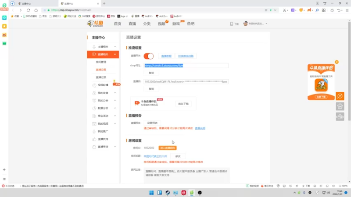Screen dimensions: 351x197
Task: Open 鱼吧 in the Douyu navigation
Action: tap(191, 24)
